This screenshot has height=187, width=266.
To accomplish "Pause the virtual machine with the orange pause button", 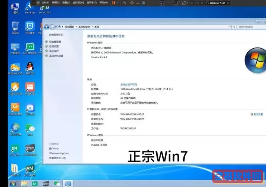I will [114, 3].
